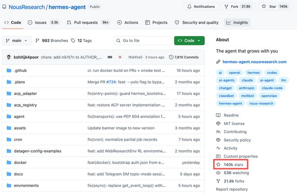
Task: Open the environments folder icon
Action: (9, 185)
